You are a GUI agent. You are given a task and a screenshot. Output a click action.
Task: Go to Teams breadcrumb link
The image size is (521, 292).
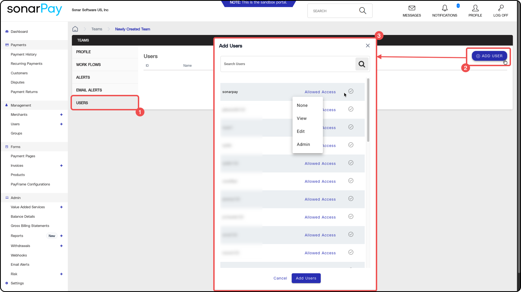(97, 29)
